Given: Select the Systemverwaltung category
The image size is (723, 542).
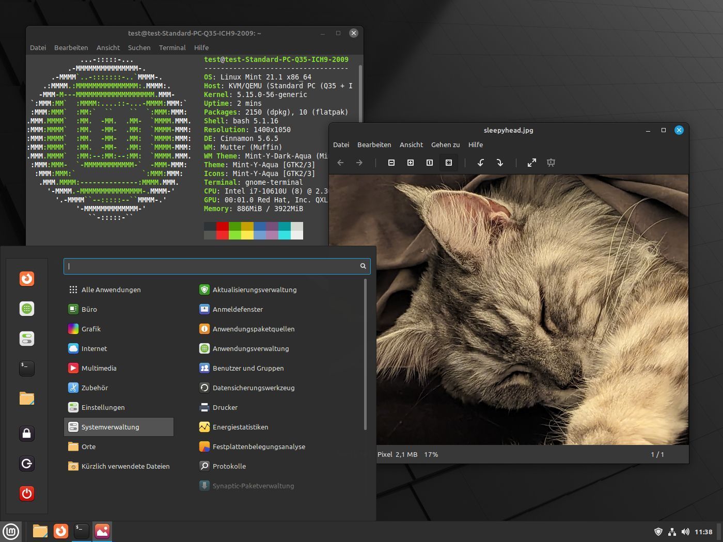Looking at the screenshot, I should pos(110,427).
